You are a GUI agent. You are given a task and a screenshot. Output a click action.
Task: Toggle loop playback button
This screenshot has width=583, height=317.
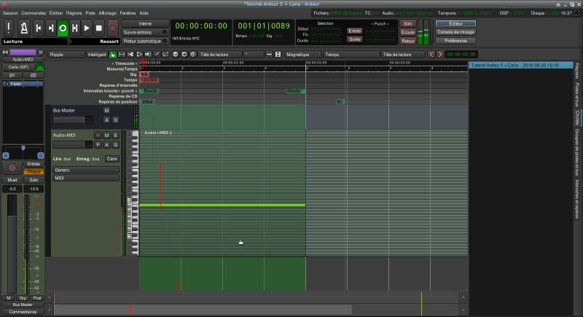click(63, 28)
